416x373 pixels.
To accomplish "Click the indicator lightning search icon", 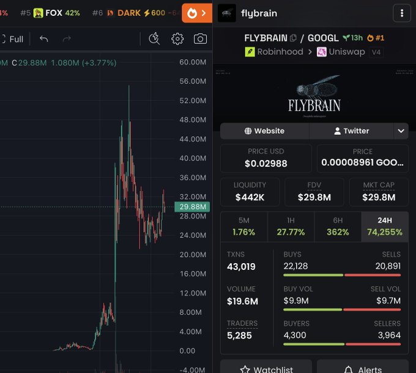I will pyautogui.click(x=154, y=38).
